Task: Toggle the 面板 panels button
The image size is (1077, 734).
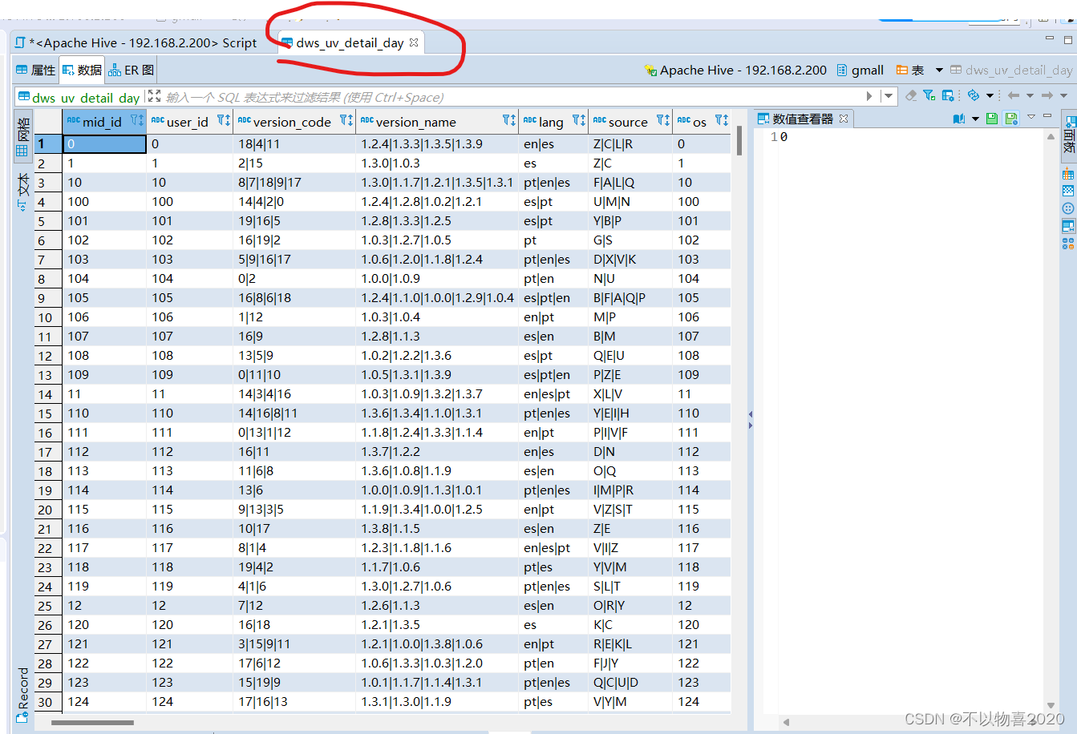Action: click(x=1069, y=136)
